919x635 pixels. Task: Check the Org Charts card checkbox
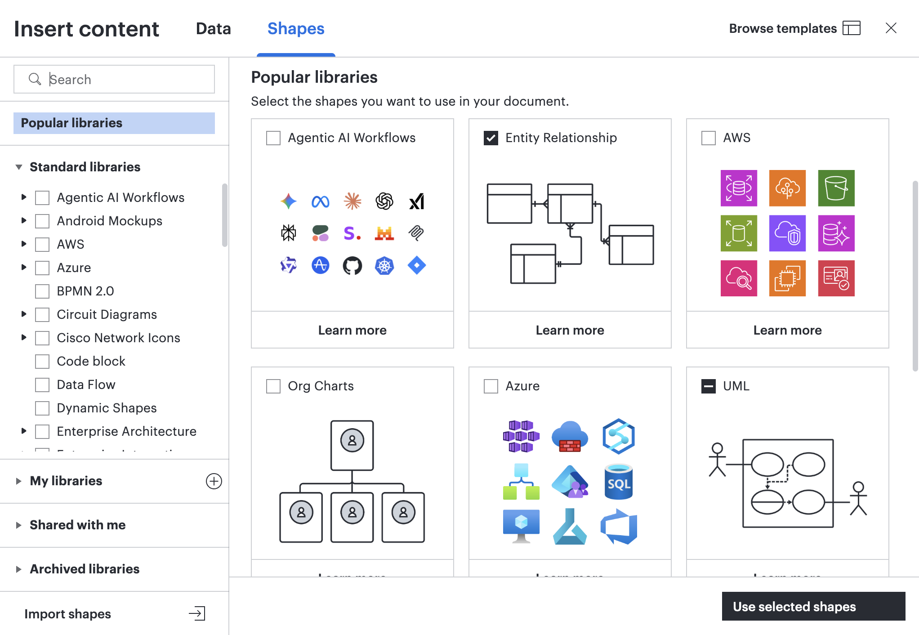pos(273,386)
